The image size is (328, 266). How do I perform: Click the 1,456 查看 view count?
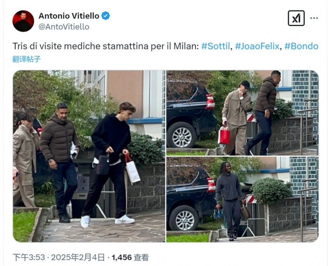(x=130, y=257)
